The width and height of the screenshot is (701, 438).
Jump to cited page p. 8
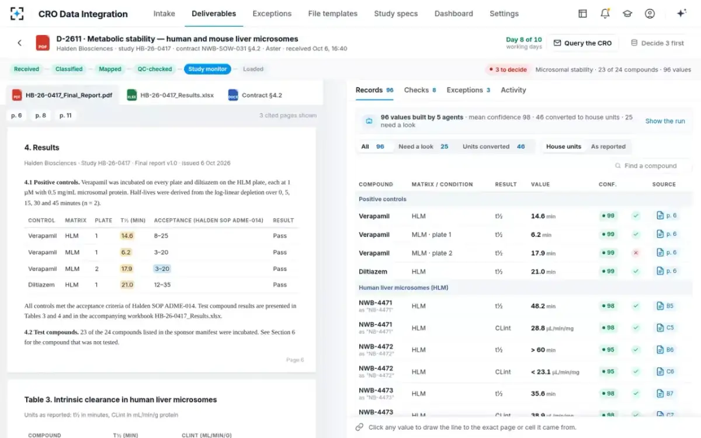pos(40,116)
